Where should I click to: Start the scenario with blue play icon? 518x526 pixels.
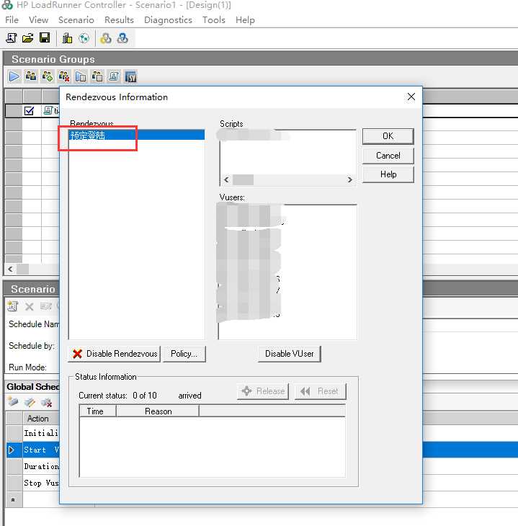coord(14,77)
